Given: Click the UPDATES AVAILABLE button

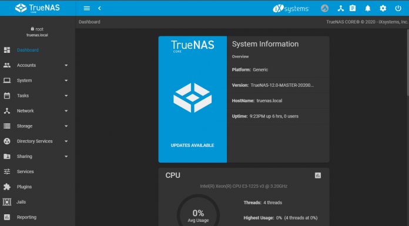Looking at the screenshot, I should (x=192, y=145).
